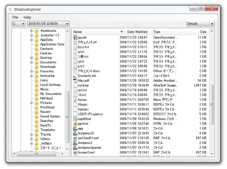Select the SendTo folder
This screenshot has width=227, height=169.
click(46, 125)
